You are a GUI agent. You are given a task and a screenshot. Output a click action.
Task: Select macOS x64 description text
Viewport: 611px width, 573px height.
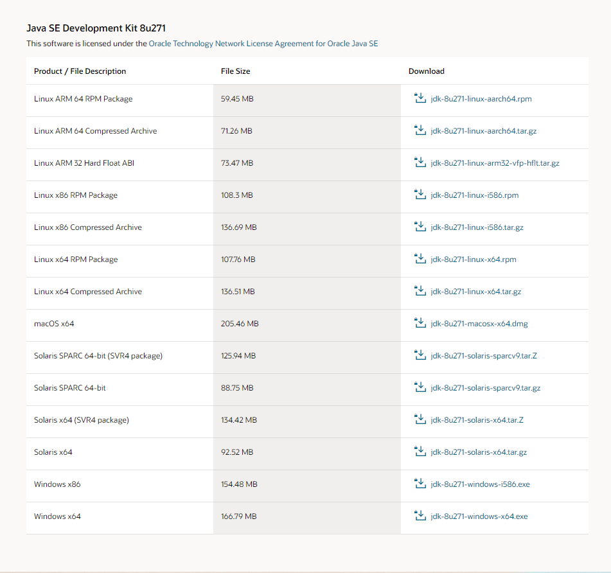[54, 324]
